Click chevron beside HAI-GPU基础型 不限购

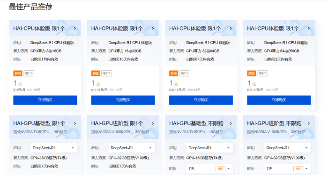(x=231, y=123)
